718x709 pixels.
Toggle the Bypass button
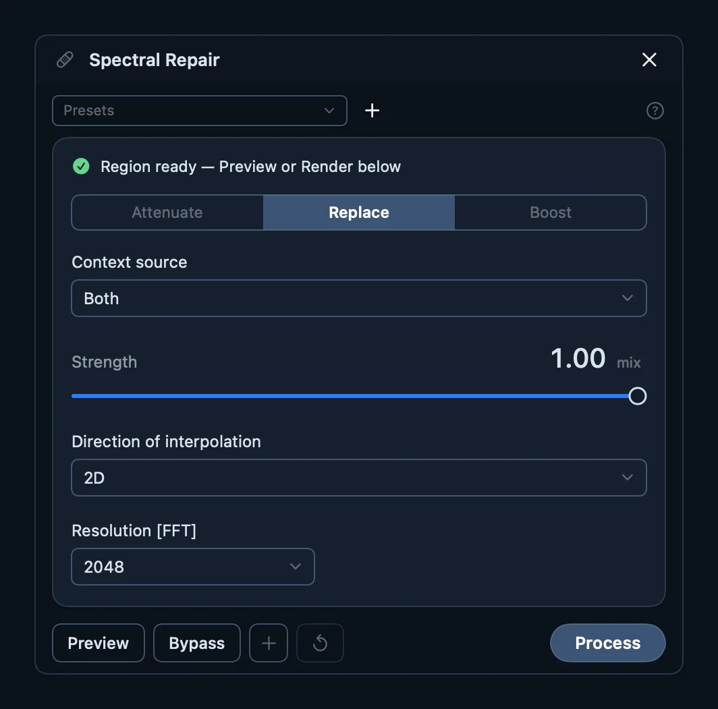[197, 643]
